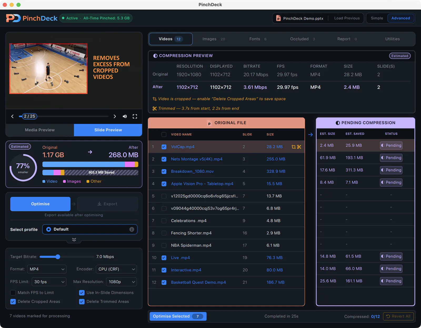Image resolution: width=421 pixels, height=328 pixels.
Task: Check the Fencing Shorter.mp4 checkbox
Action: point(164,233)
